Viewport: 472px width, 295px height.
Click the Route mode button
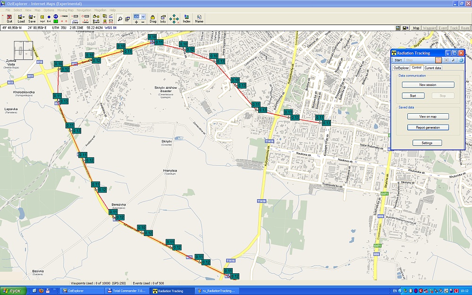tap(465, 28)
